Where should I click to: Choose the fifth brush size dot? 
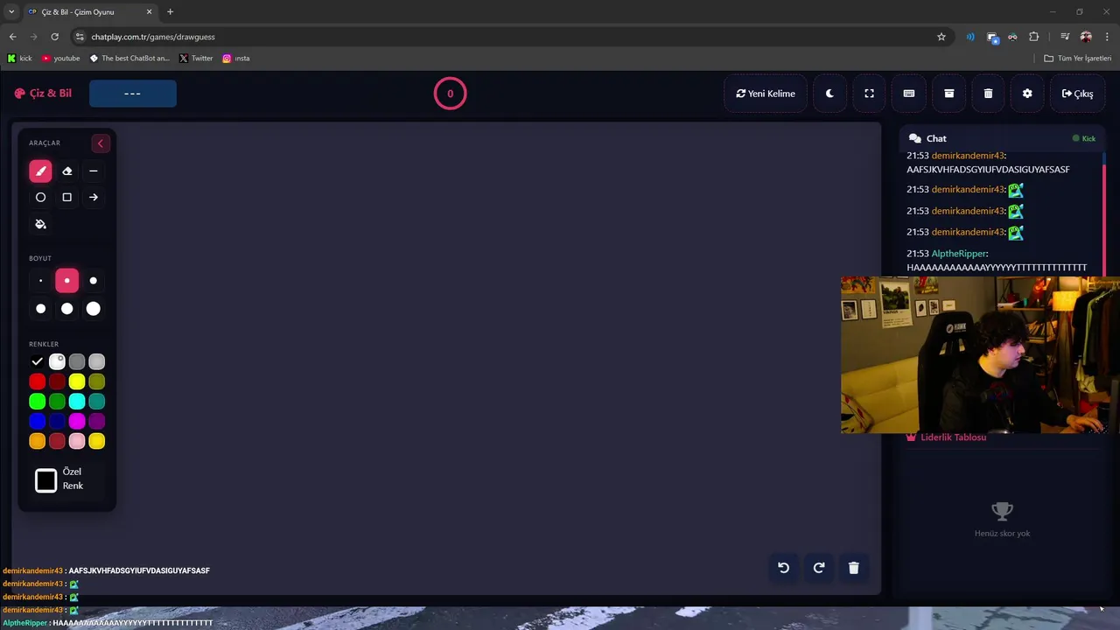(x=66, y=308)
